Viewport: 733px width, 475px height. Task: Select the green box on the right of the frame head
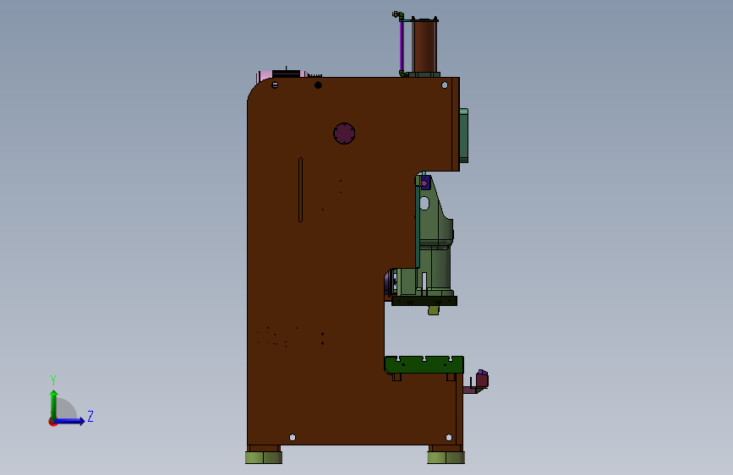pos(464,135)
